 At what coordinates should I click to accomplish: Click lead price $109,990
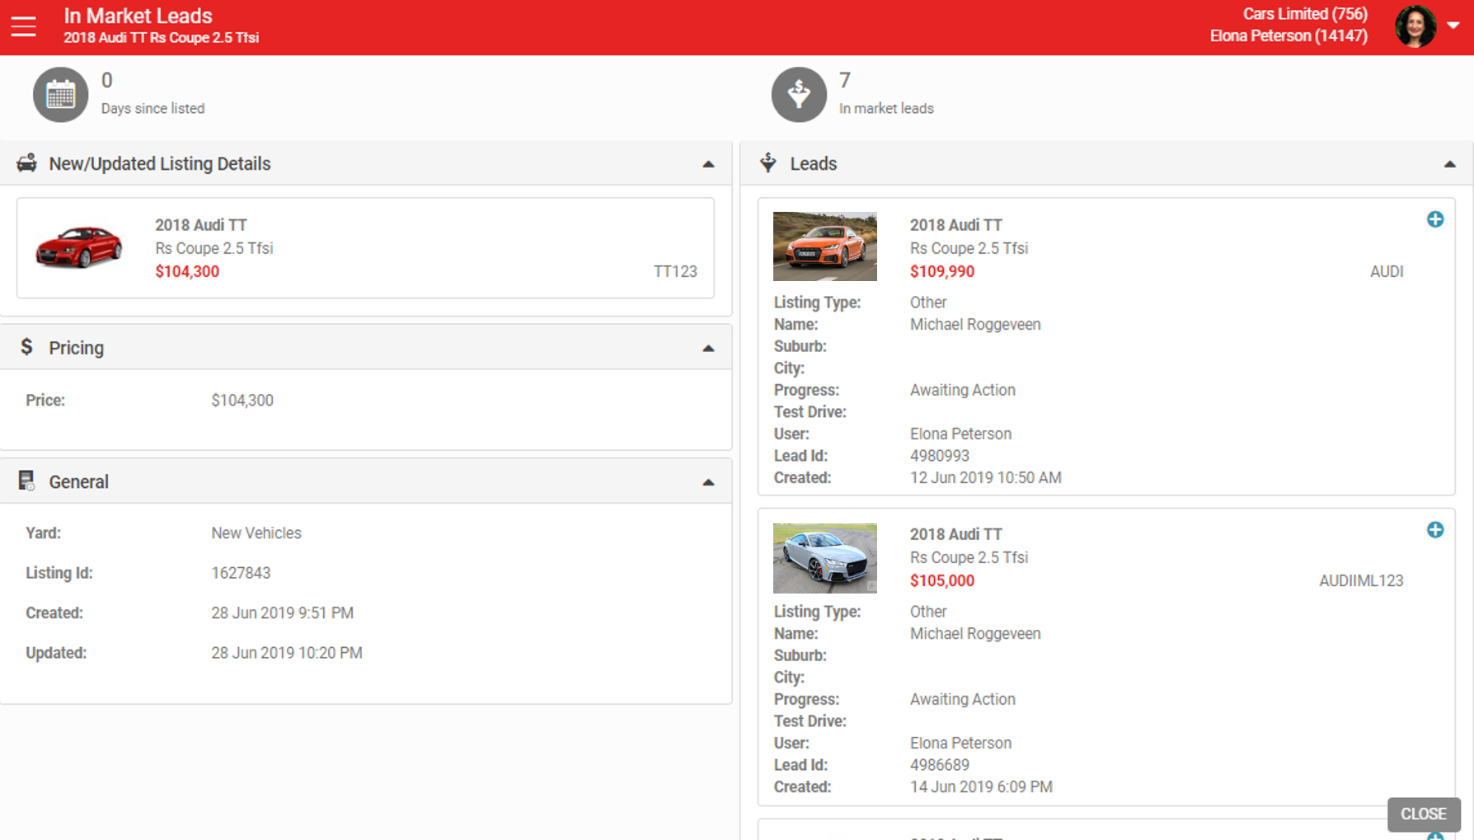942,271
